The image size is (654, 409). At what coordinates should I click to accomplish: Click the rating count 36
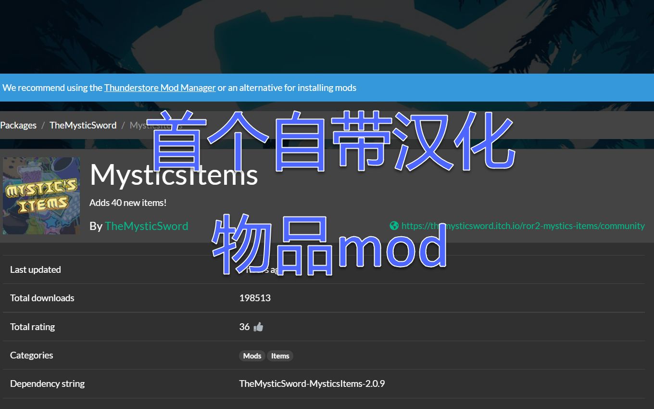[244, 327]
